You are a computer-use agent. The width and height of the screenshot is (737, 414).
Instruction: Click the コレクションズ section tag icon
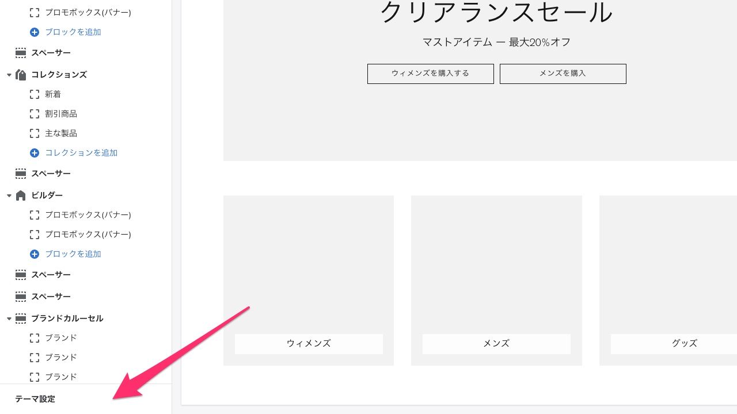[x=21, y=75]
